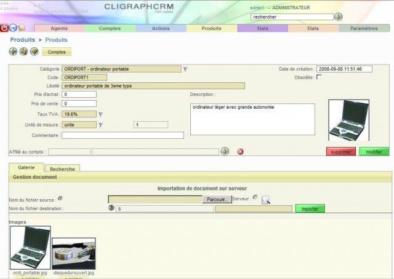Viewport: 394px width, 279px height.
Task: Select the disquedurouvert.jpg thumbnail
Action: pyautogui.click(x=73, y=253)
